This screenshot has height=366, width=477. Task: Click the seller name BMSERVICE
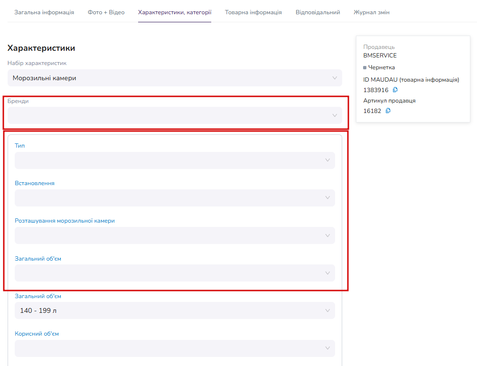(x=380, y=56)
